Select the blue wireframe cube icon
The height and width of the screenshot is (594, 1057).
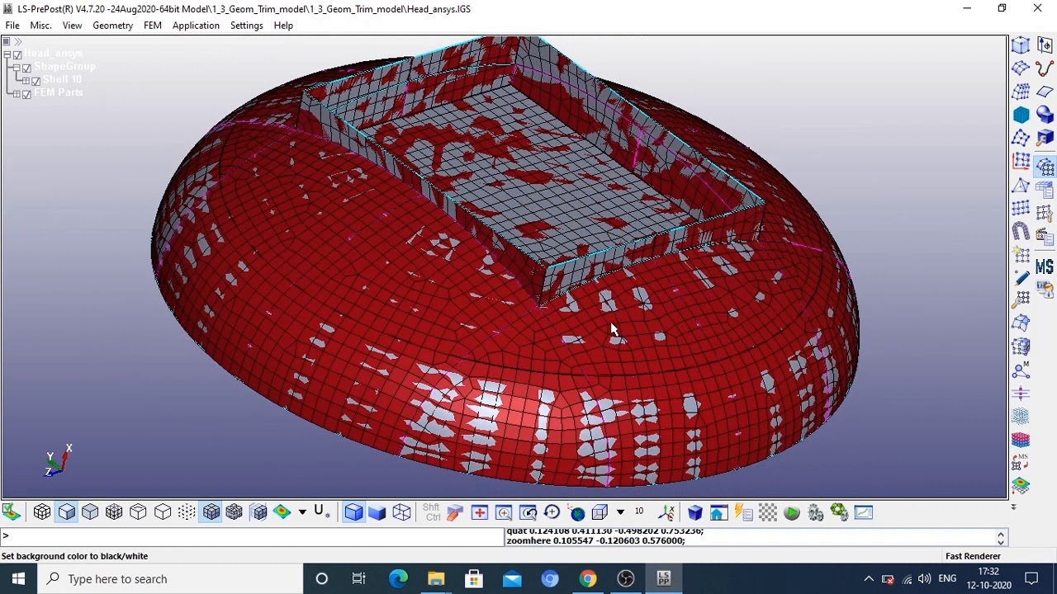(401, 512)
